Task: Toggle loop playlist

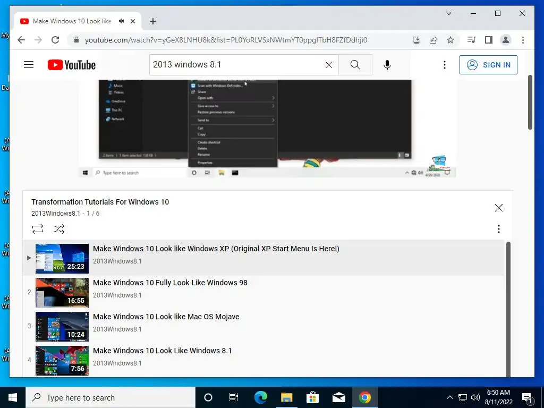Action: 38,229
